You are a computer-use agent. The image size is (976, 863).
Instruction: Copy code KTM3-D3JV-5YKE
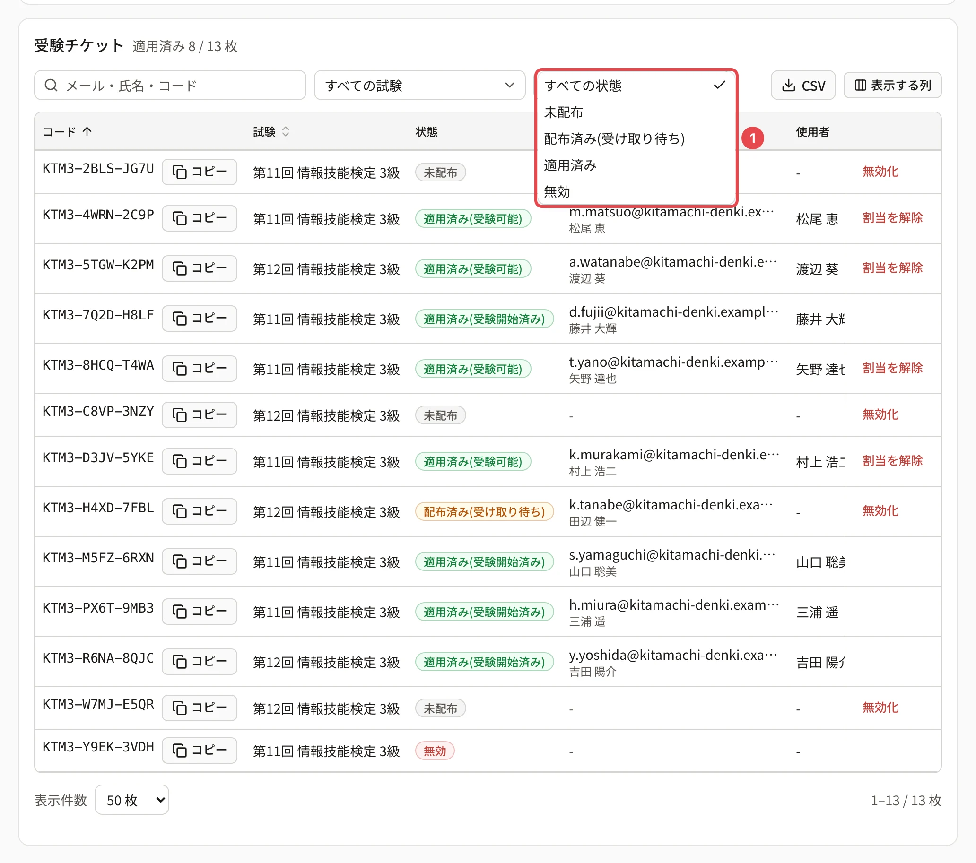click(x=199, y=461)
